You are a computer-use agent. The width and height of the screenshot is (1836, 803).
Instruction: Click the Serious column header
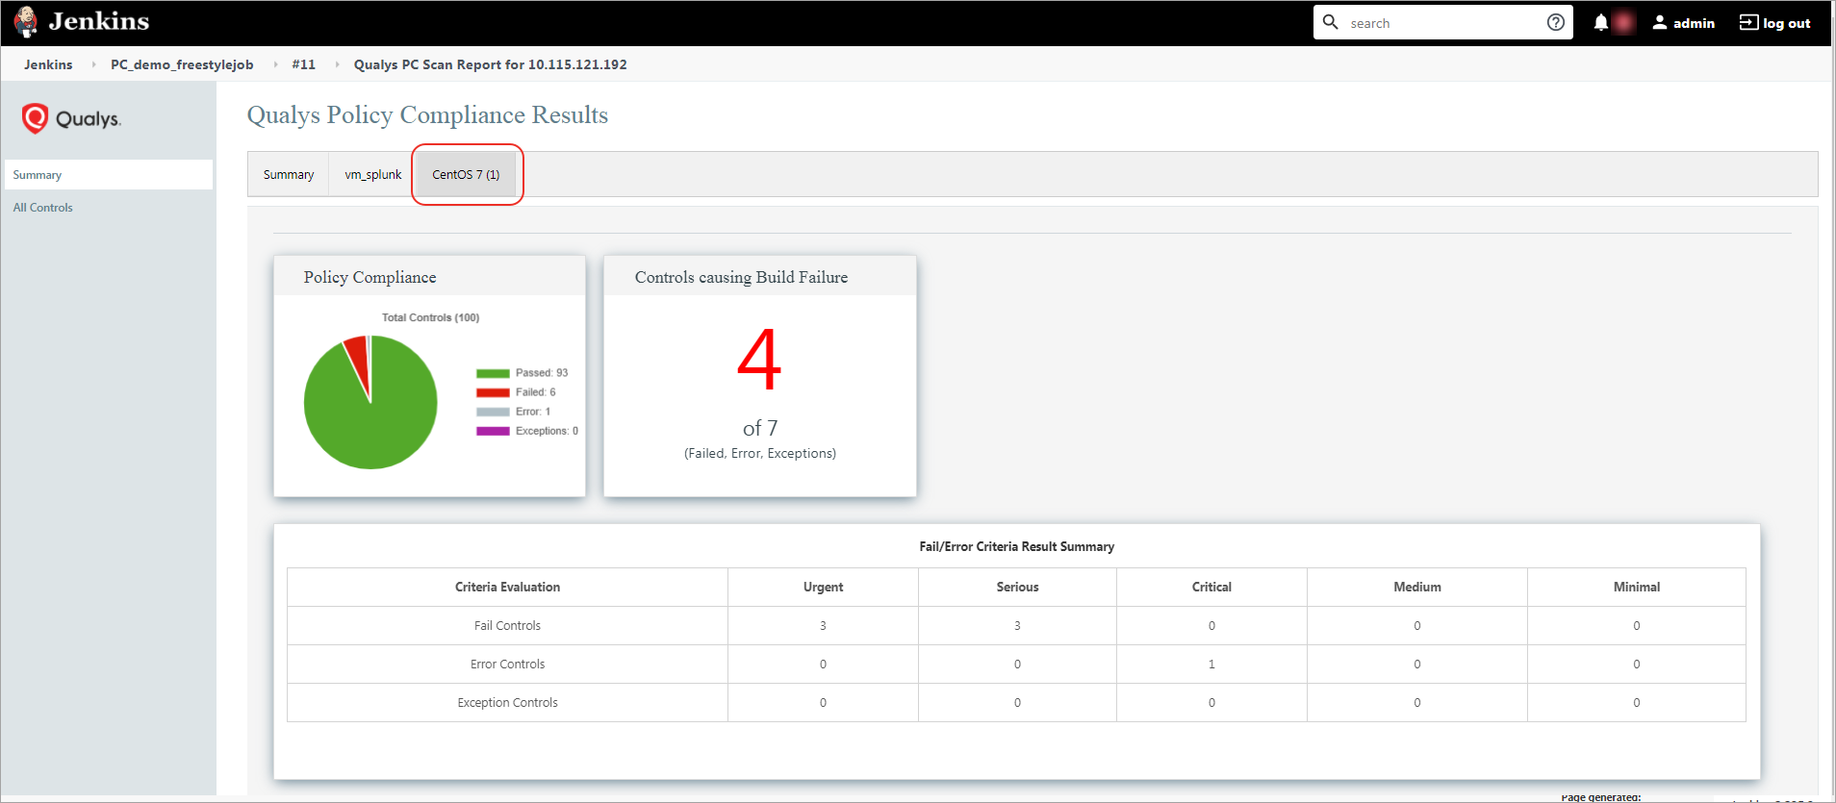[x=1017, y=587]
